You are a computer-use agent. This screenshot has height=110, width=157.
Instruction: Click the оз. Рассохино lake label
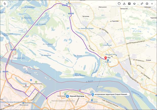click(26, 18)
